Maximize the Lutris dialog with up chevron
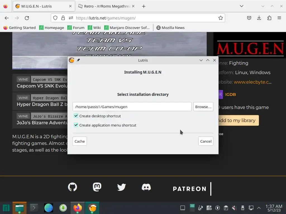The image size is (286, 214). point(208,60)
